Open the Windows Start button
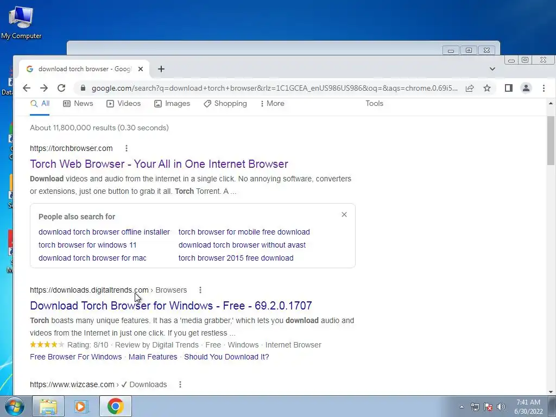This screenshot has height=417, width=556. [x=14, y=406]
